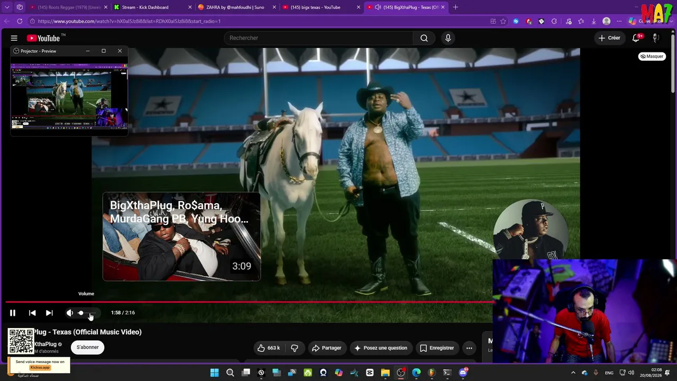Add this page to favorites star

pyautogui.click(x=503, y=21)
